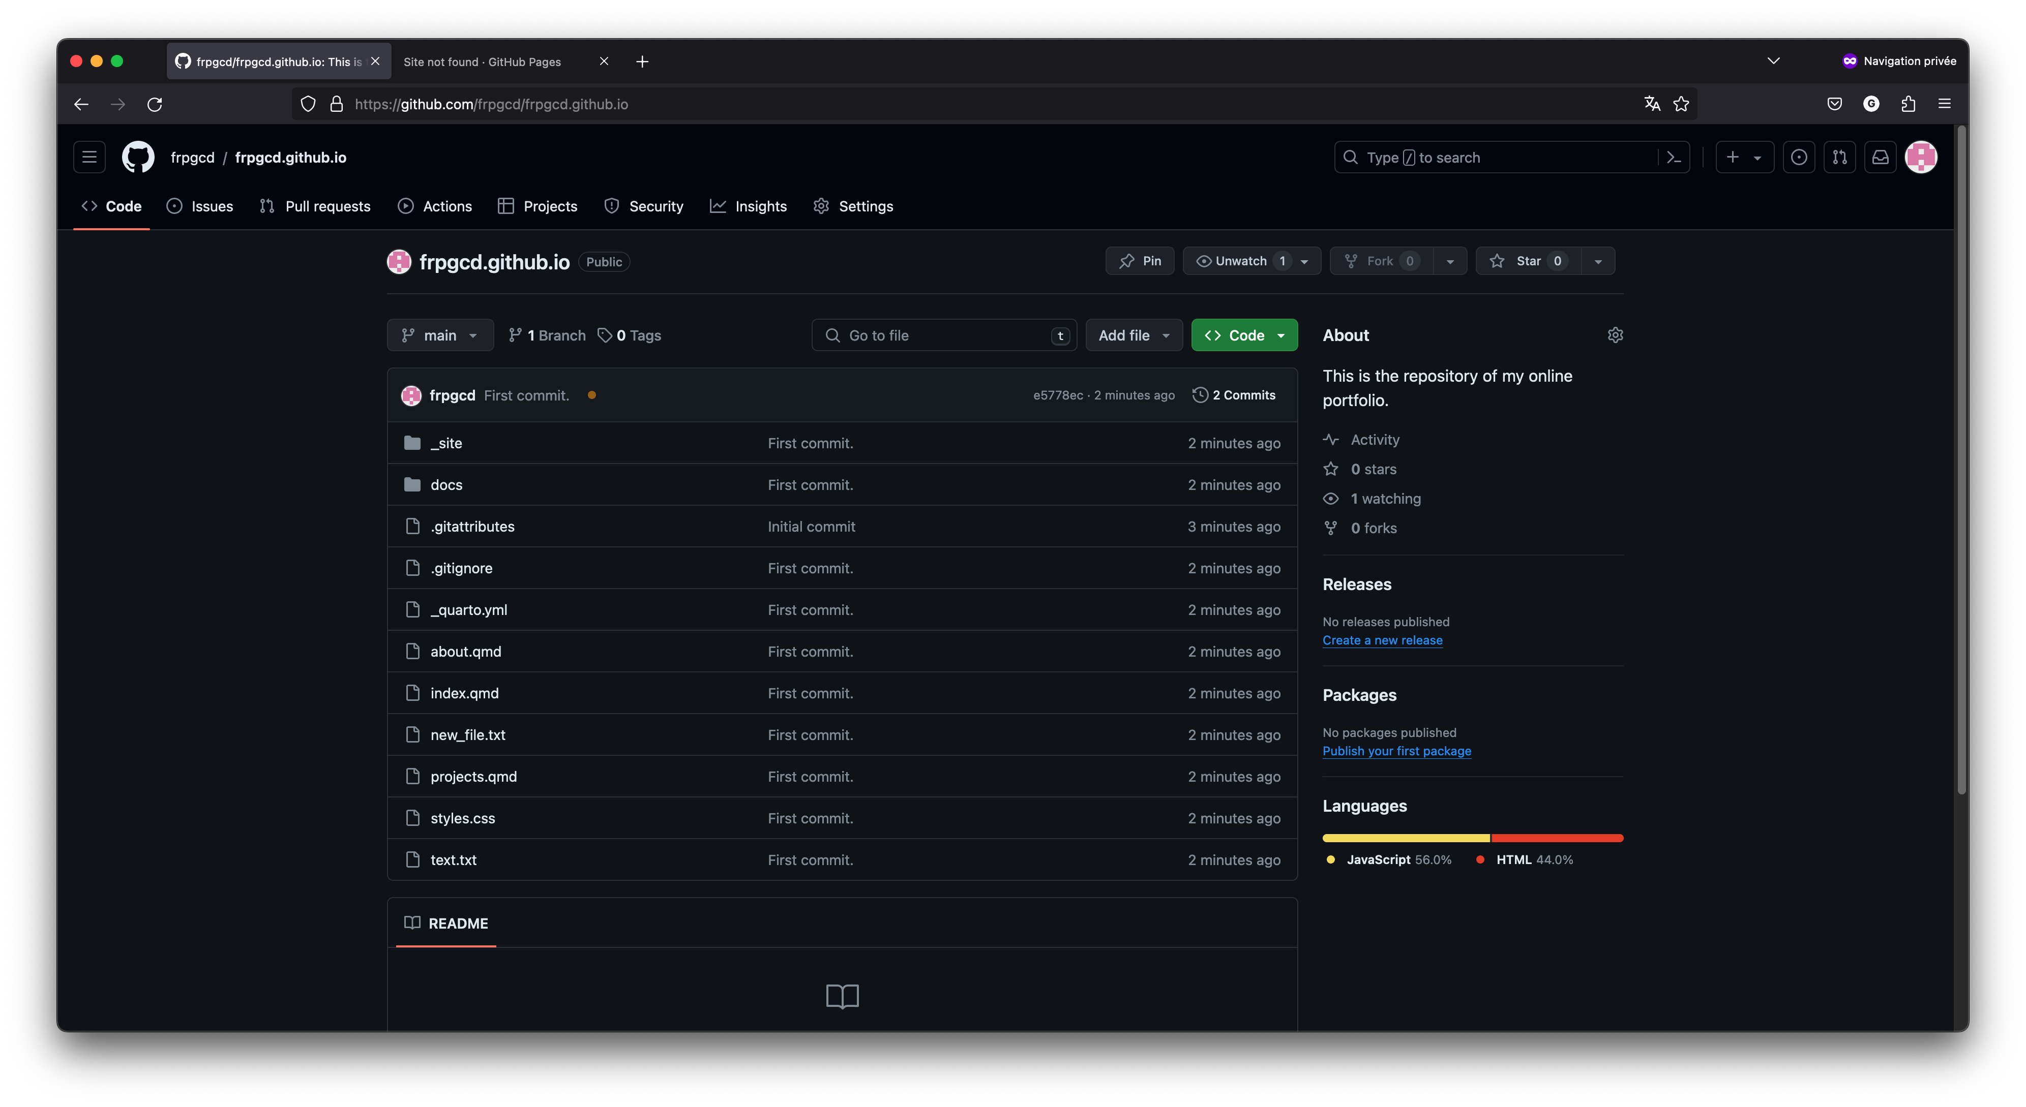
Task: Open the styles.css file
Action: (462, 818)
